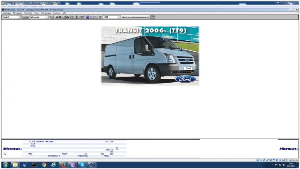
Task: Click the Transit 2006- (TT9) van image
Action: [150, 56]
